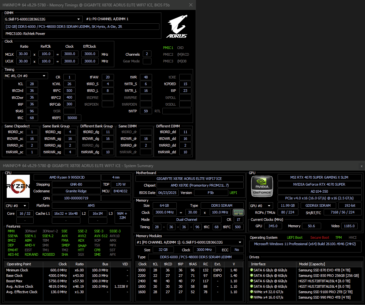Click the 170 W TDP value
This screenshot has height=305, width=365.
pyautogui.click(x=121, y=184)
